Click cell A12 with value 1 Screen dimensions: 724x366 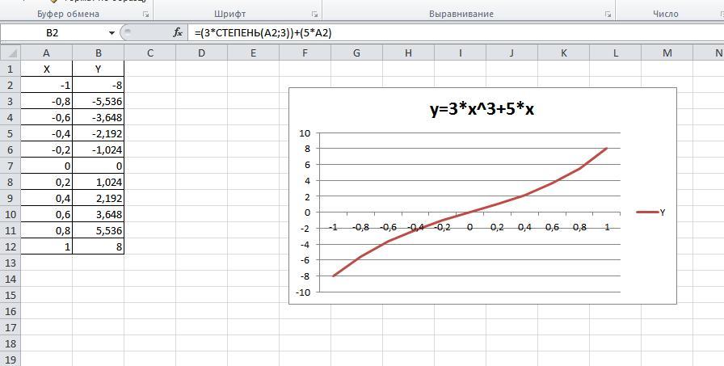pyautogui.click(x=46, y=246)
